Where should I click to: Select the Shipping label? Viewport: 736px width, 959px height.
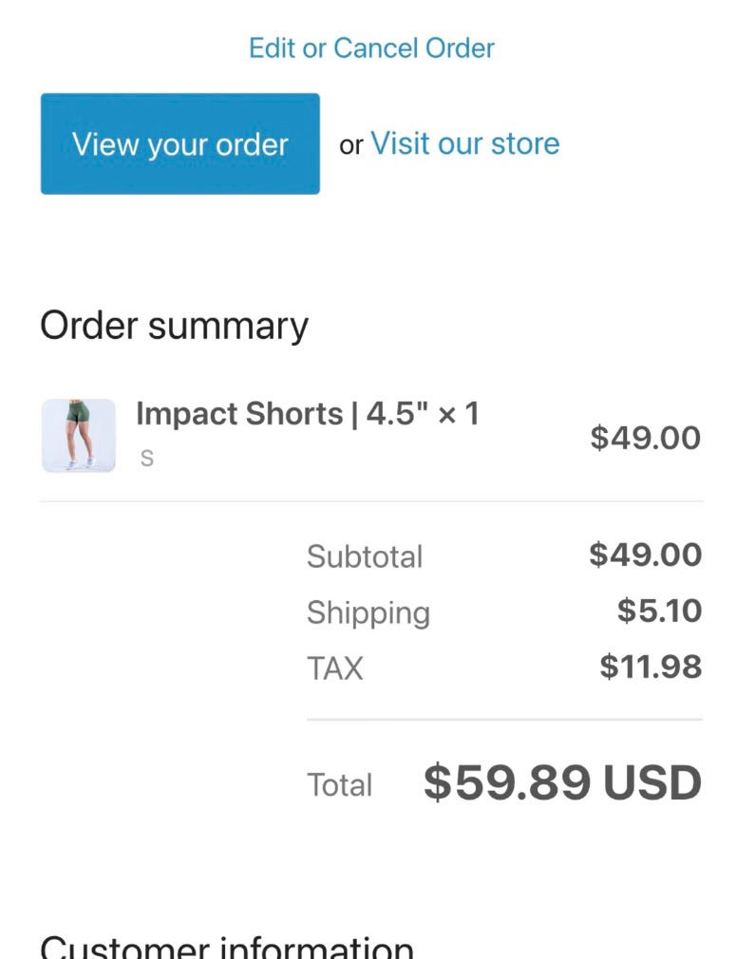click(368, 612)
